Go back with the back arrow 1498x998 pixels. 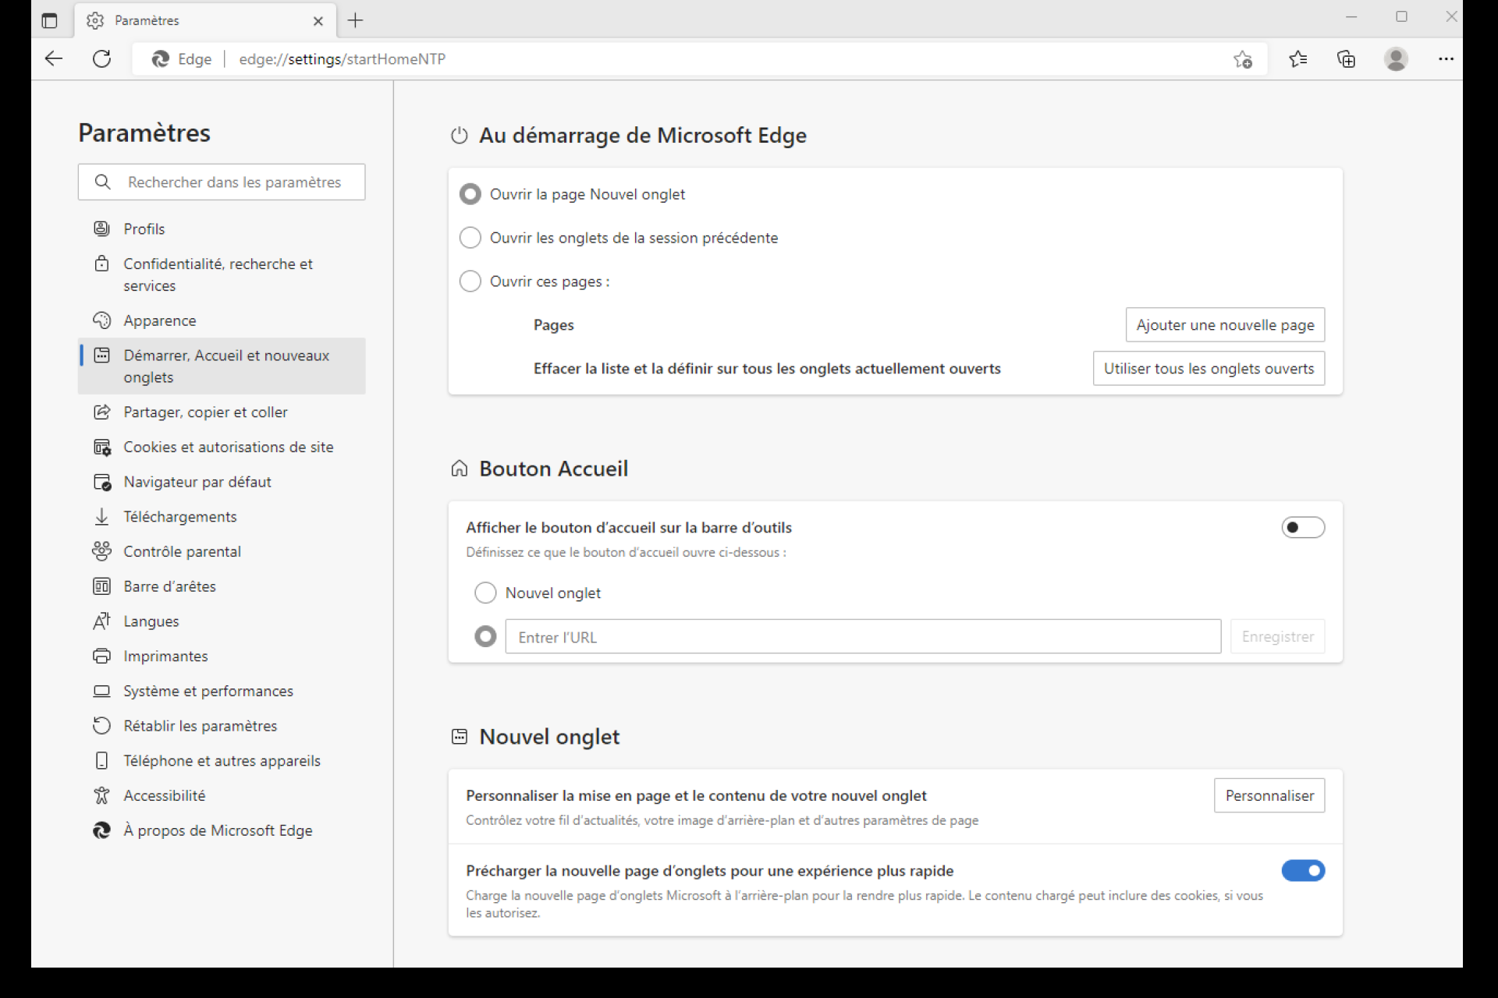coord(54,58)
